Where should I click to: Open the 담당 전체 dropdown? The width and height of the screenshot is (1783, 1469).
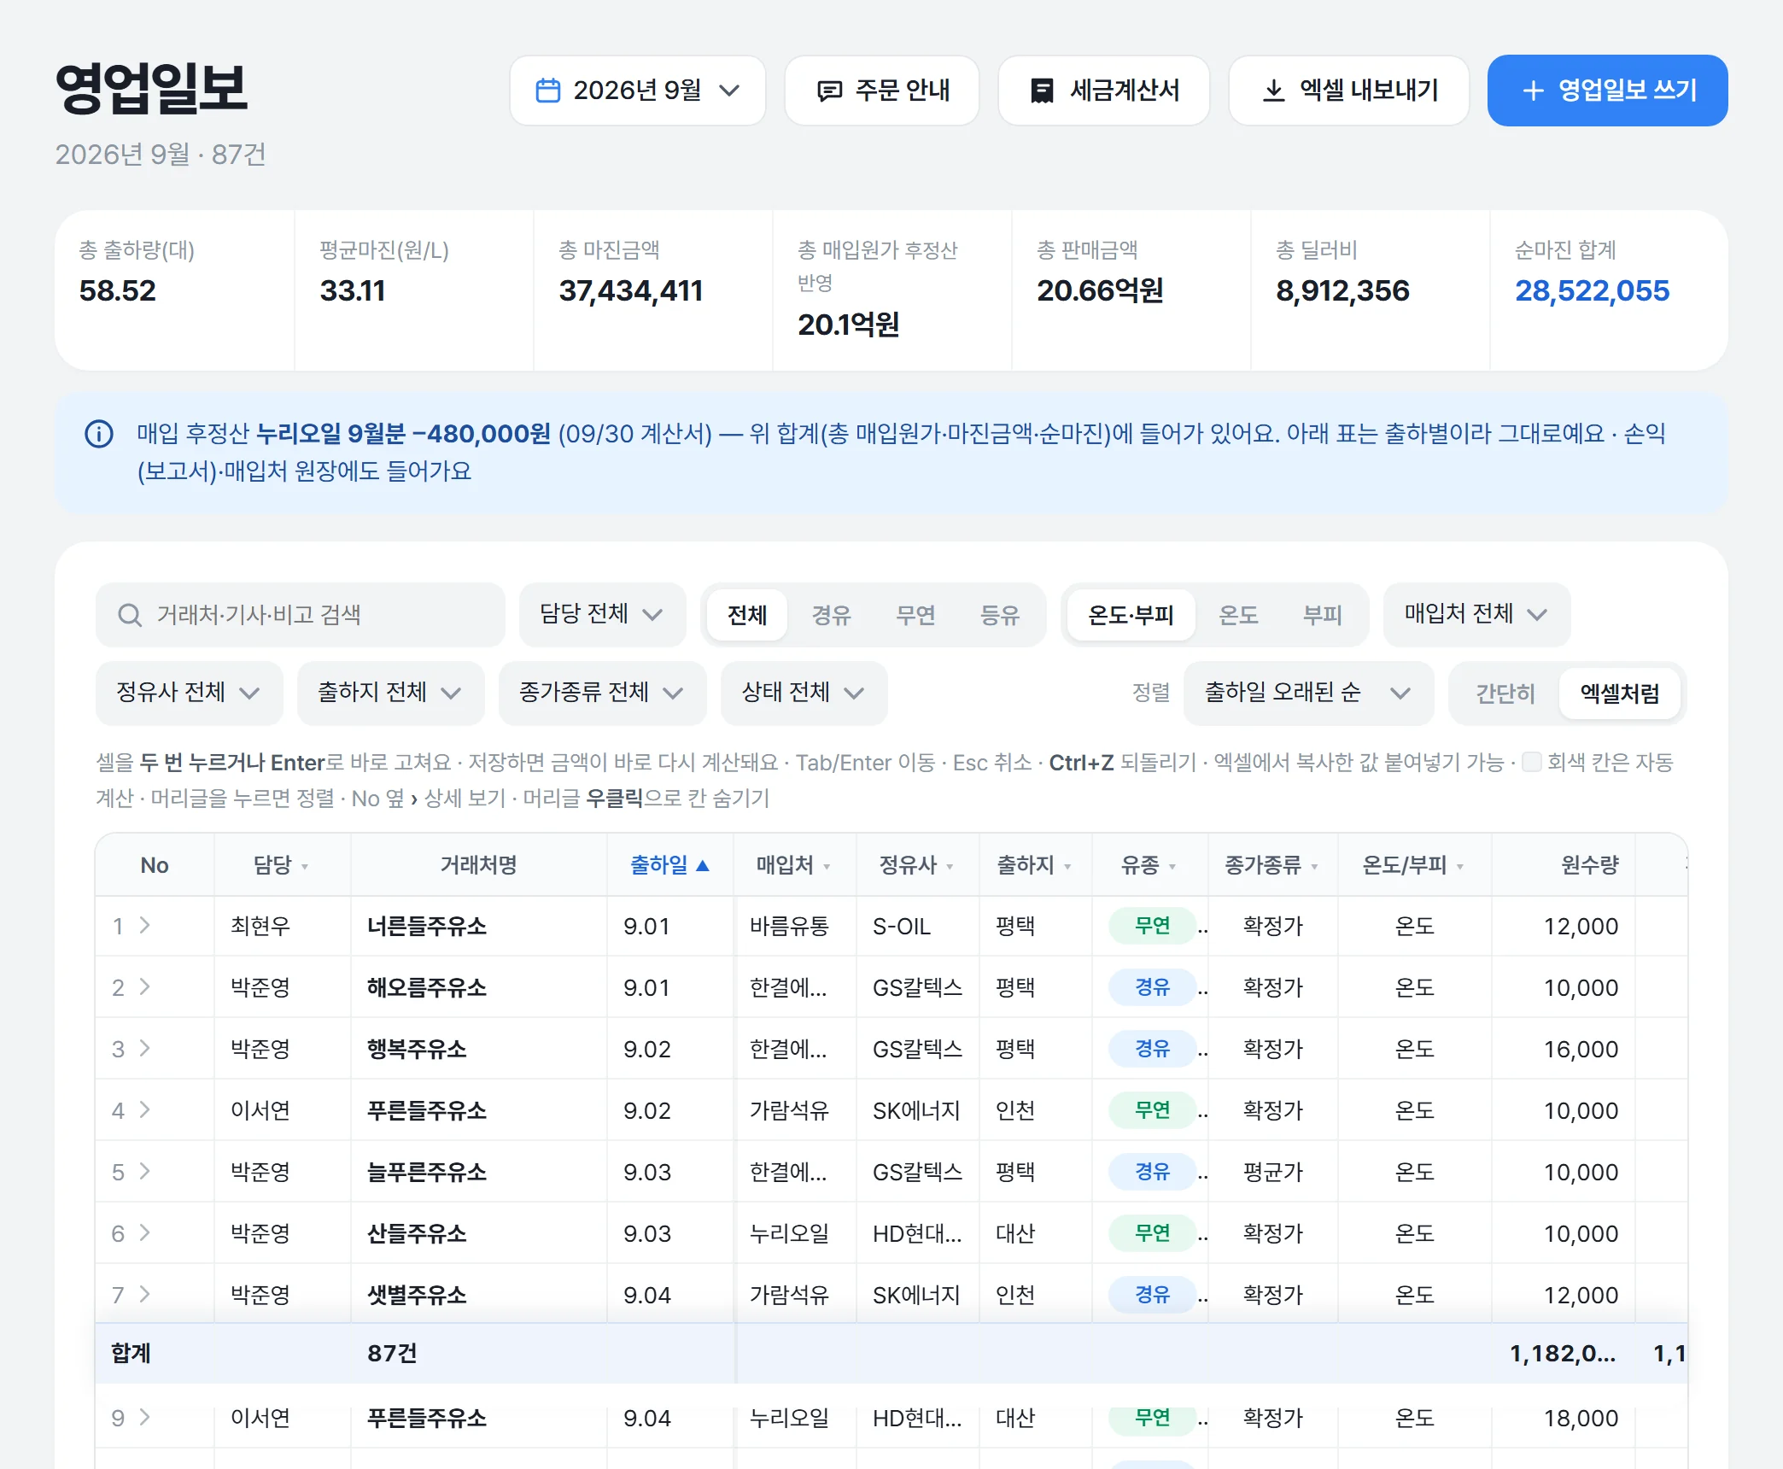click(x=602, y=614)
